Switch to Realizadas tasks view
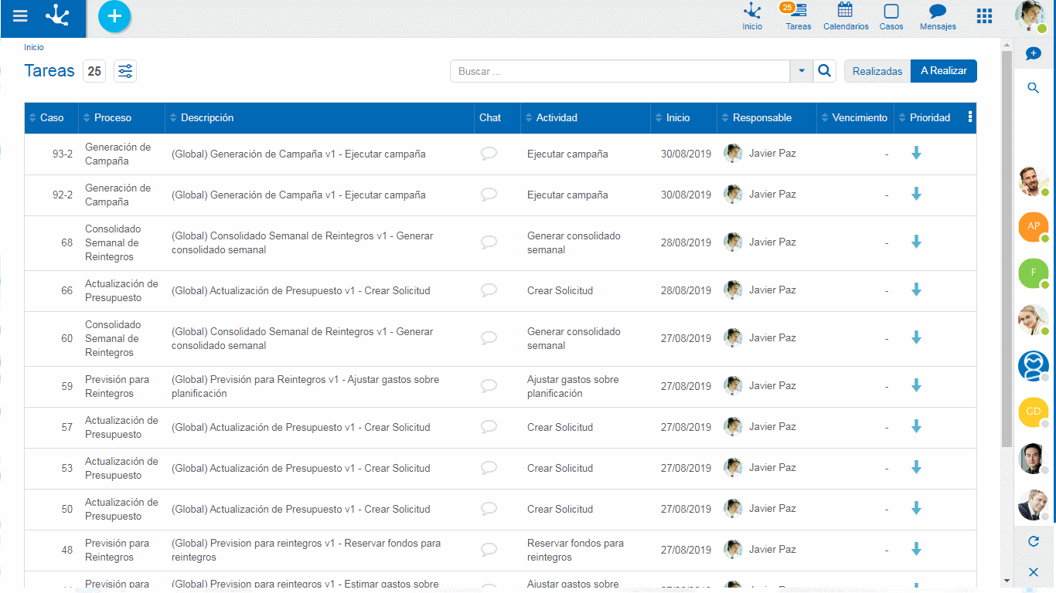This screenshot has width=1056, height=593. click(877, 71)
